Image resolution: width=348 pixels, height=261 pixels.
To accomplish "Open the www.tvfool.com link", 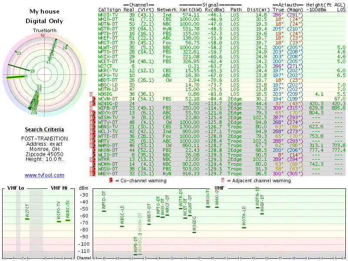I will click(x=44, y=175).
